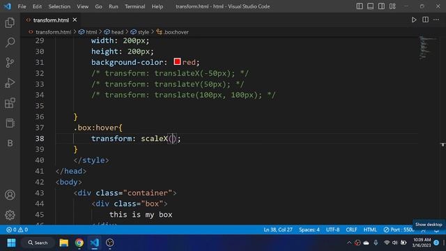Open the Explorer view in activity bar

[x=10, y=22]
